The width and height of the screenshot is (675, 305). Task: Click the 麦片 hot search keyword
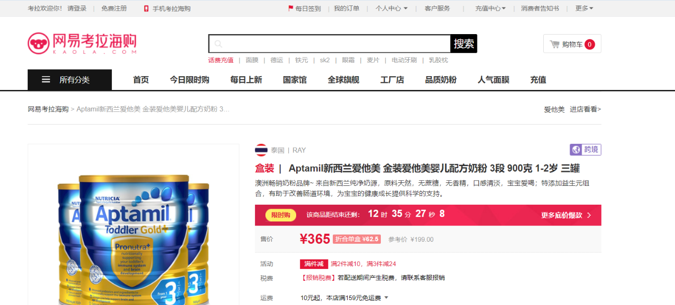[x=373, y=60]
